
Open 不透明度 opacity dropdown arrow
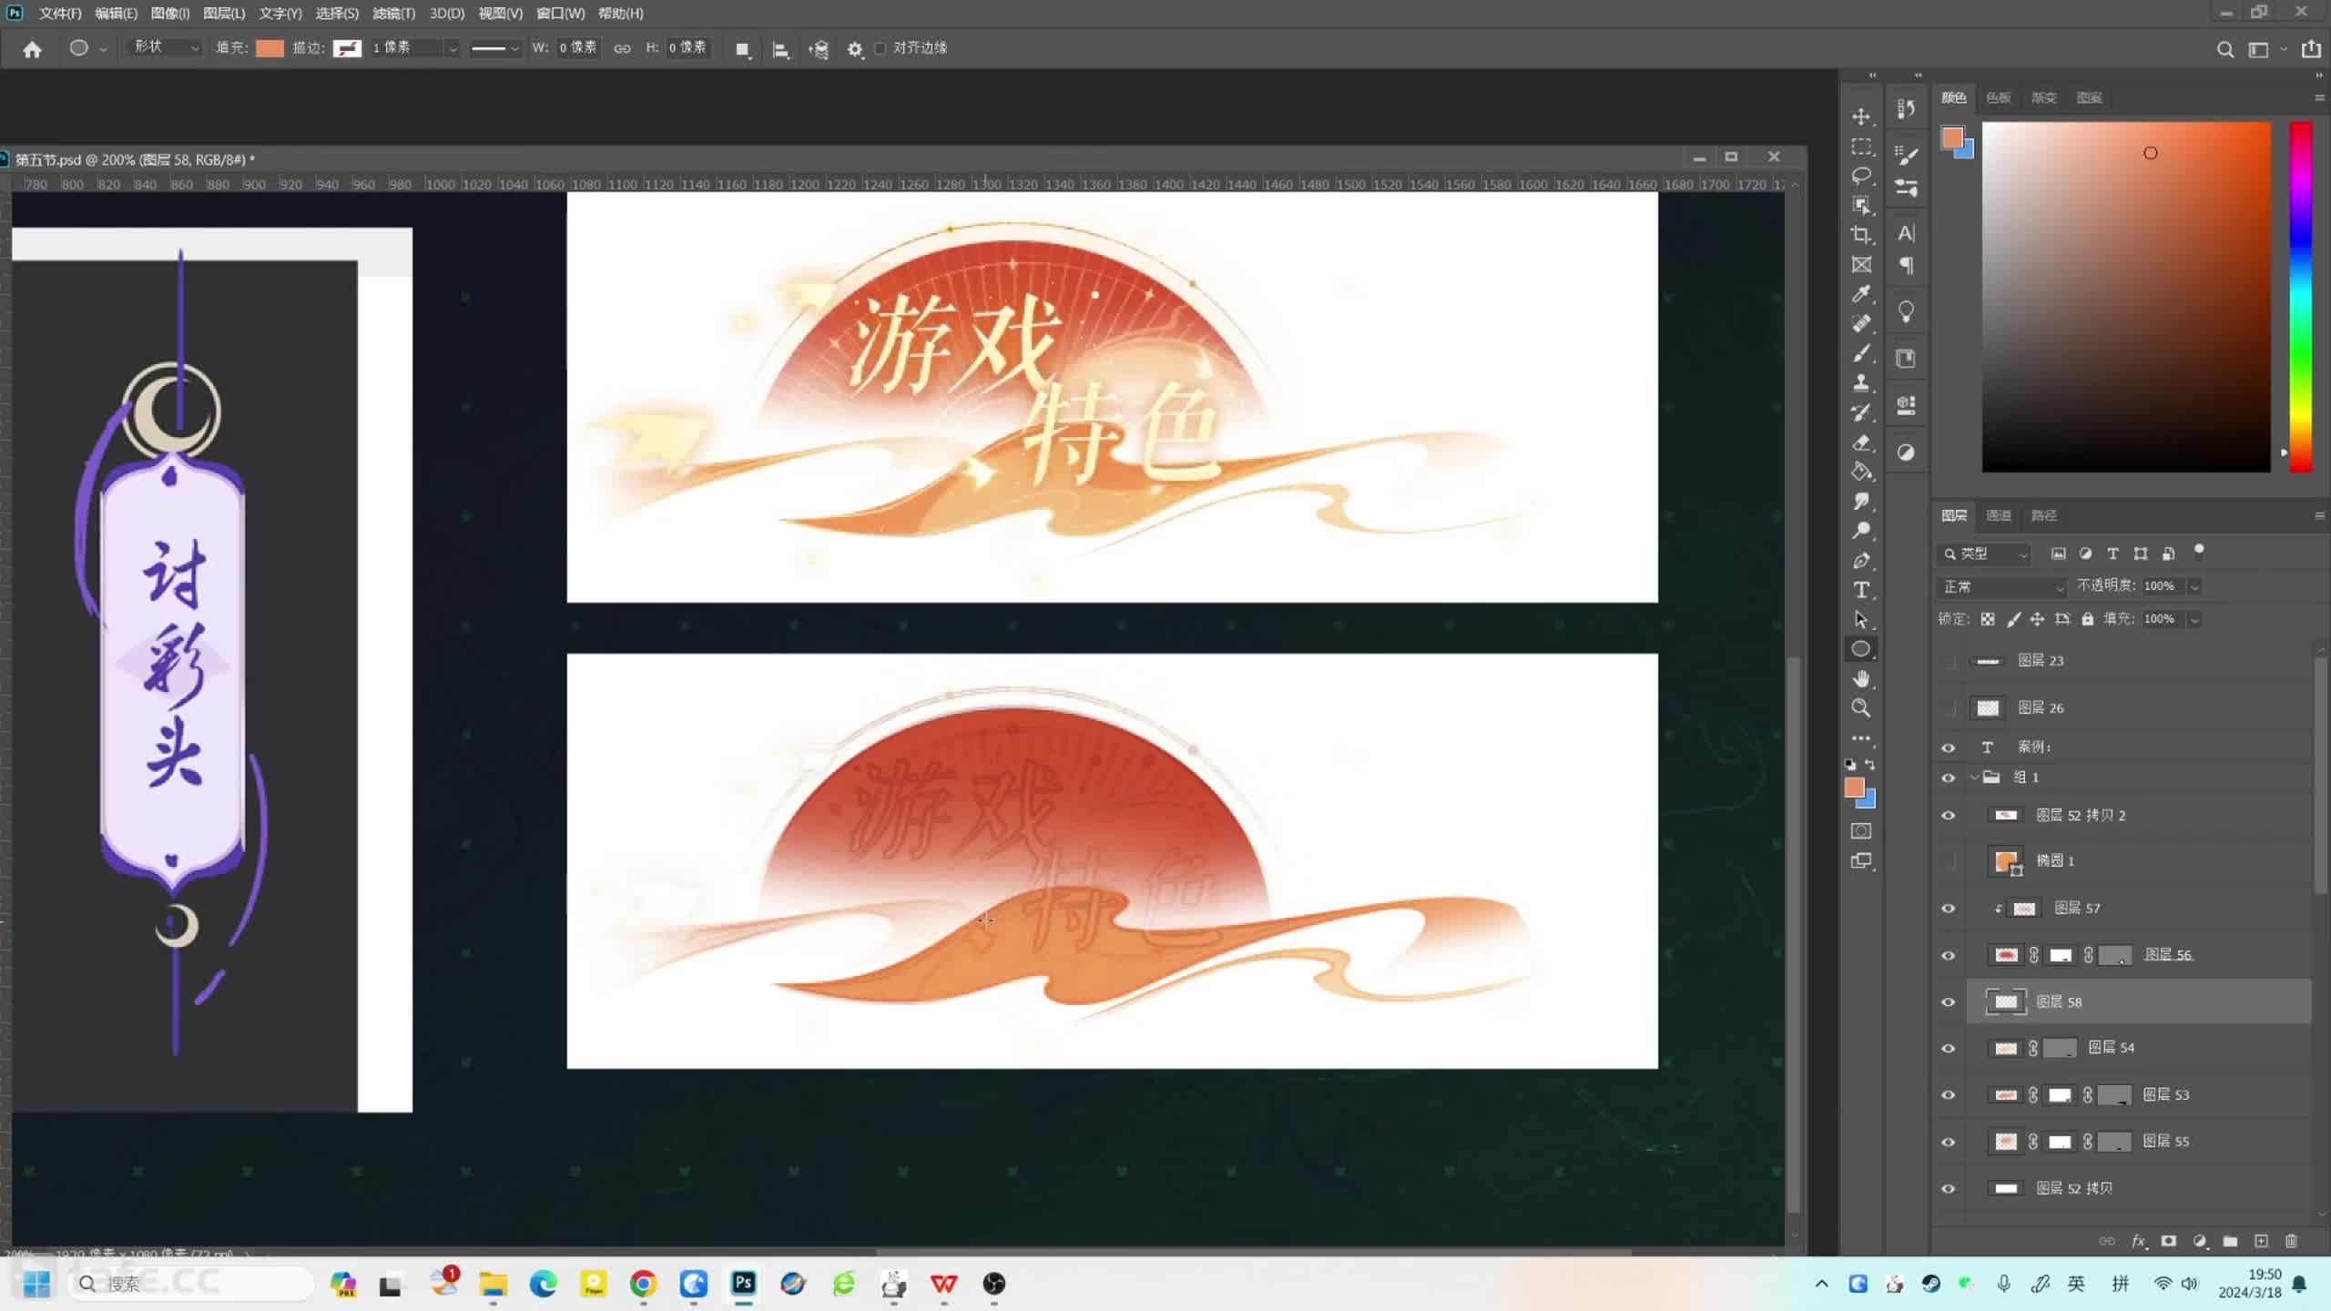coord(2194,586)
